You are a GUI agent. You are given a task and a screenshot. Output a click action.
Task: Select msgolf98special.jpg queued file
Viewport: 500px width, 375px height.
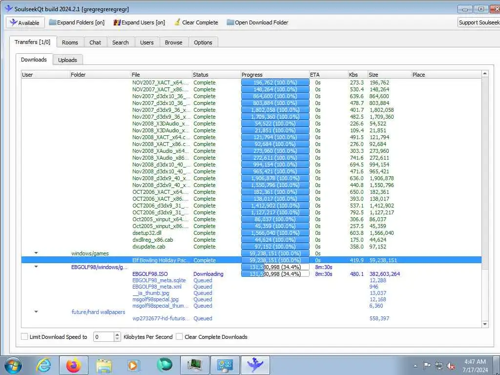[251, 299]
